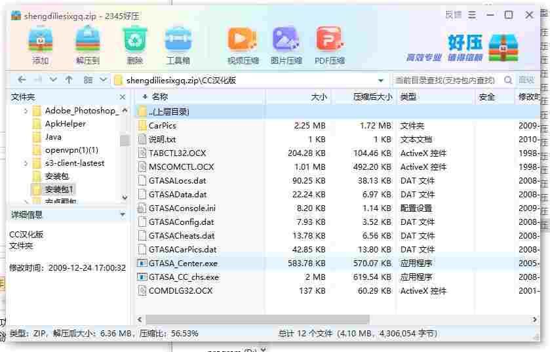Click the TABCTL32.OCX file icon
The image size is (550, 352).
click(x=142, y=153)
